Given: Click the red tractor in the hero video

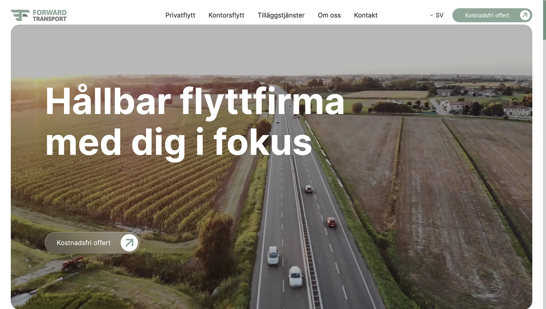Looking at the screenshot, I should click(x=73, y=264).
